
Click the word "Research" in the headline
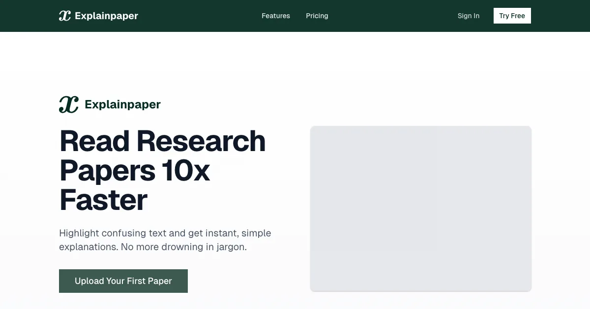tap(201, 141)
